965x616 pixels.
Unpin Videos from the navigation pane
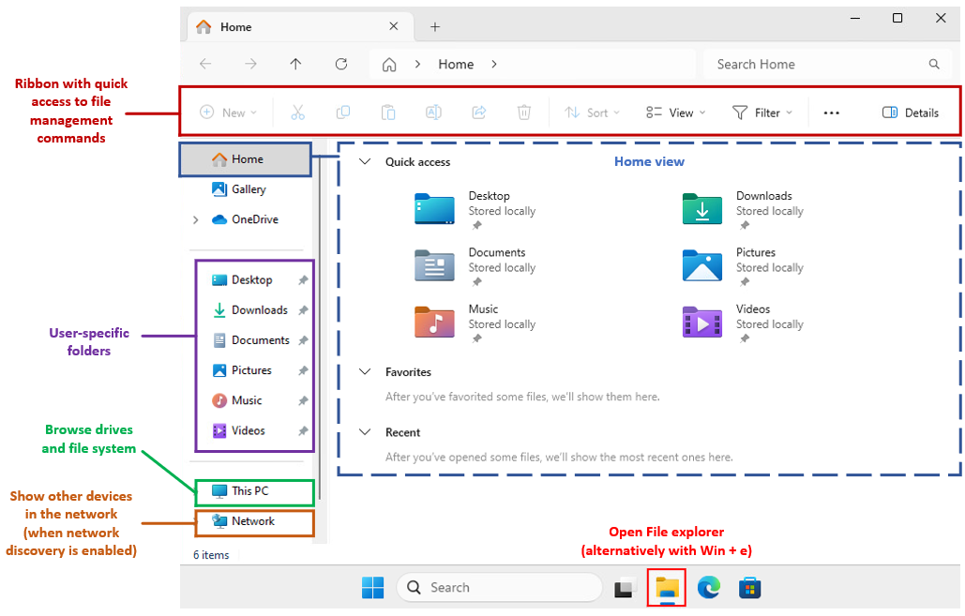302,430
